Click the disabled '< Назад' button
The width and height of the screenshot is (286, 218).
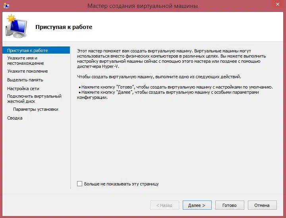click(164, 205)
